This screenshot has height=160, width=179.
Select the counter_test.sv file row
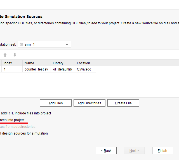(36, 69)
